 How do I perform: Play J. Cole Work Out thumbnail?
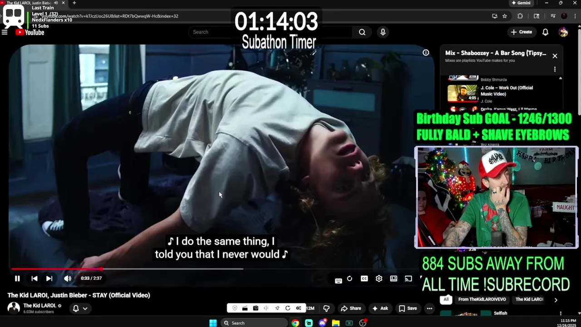[x=463, y=94]
